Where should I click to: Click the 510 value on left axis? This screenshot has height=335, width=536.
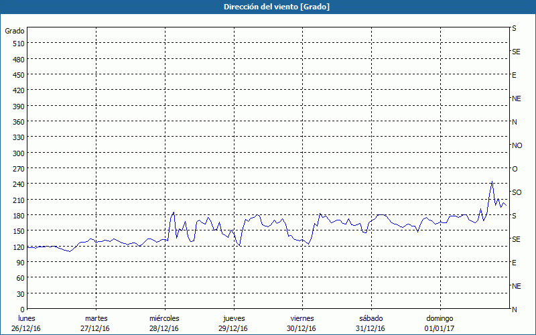click(x=18, y=44)
